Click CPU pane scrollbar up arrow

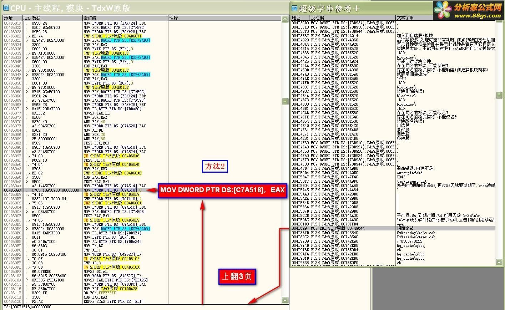tap(285, 19)
